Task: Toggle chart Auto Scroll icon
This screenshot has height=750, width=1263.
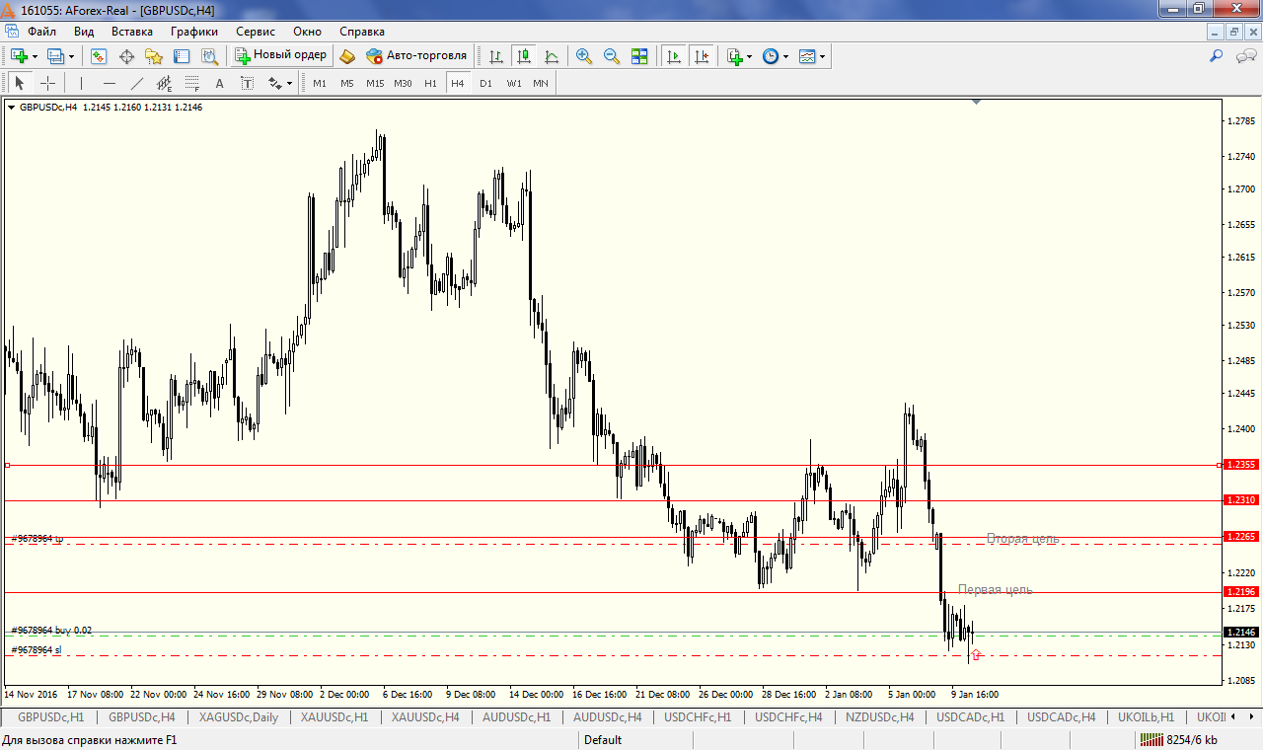Action: click(674, 56)
